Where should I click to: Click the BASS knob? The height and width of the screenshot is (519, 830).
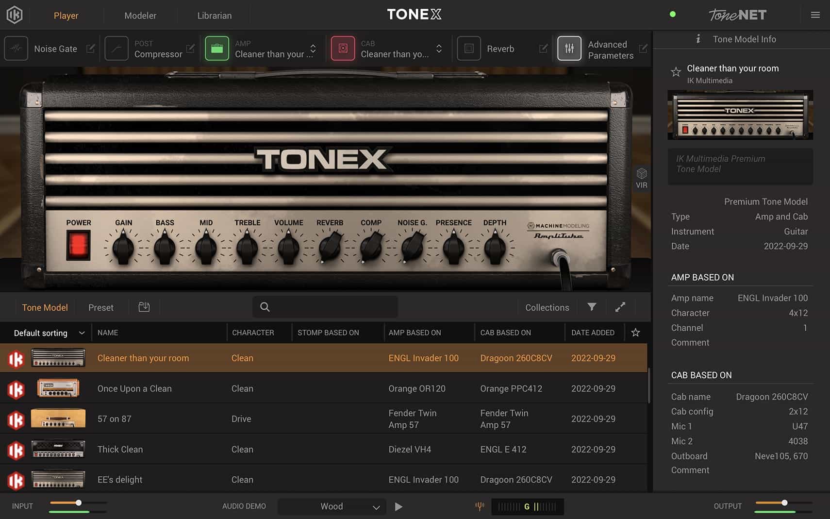pos(165,248)
